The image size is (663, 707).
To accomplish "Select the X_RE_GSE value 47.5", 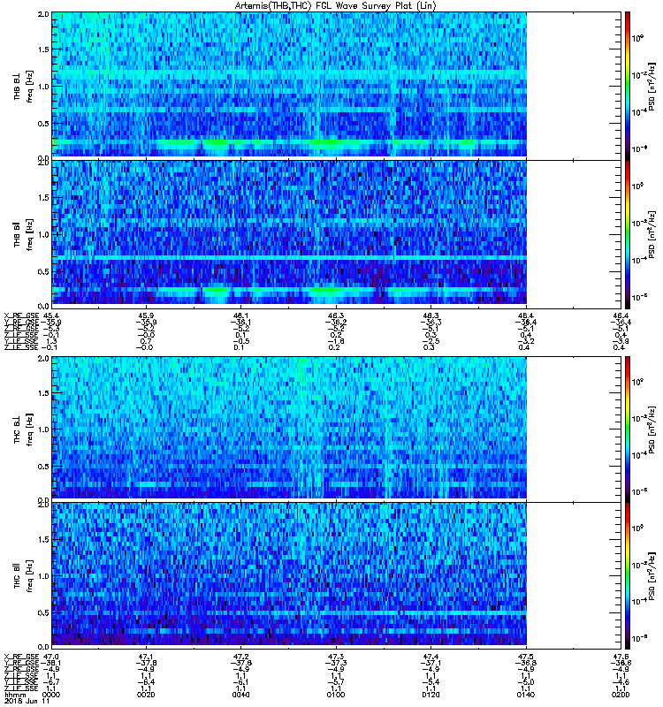I will tap(526, 657).
